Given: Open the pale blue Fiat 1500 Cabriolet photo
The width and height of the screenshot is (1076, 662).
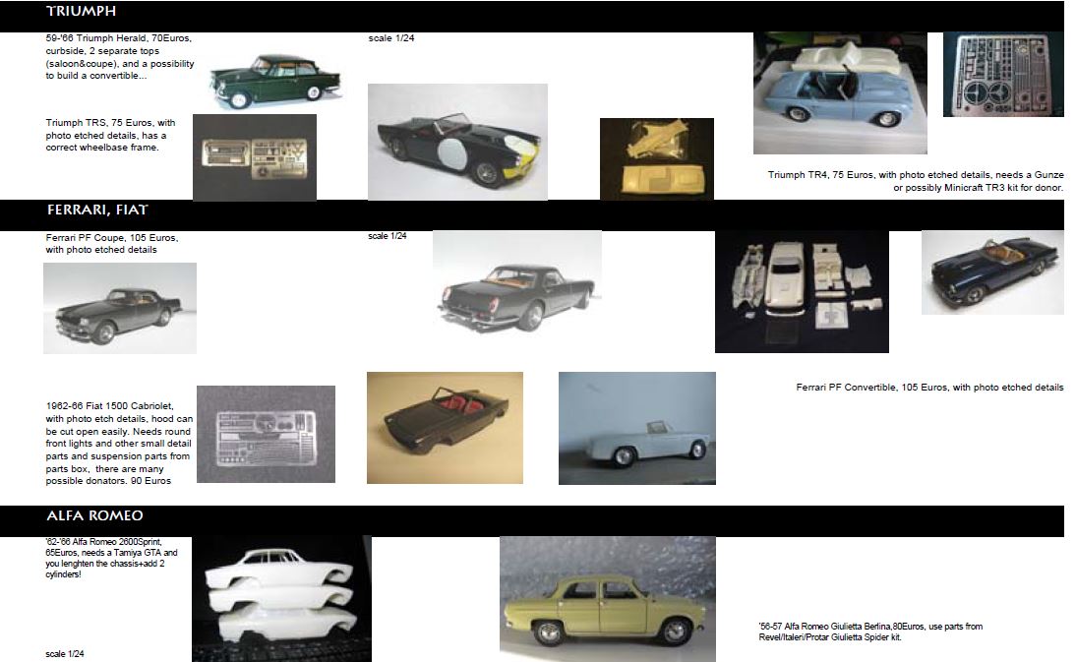Looking at the screenshot, I should pos(636,429).
